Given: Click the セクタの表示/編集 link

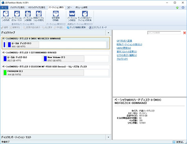Looking at the screenshot, I should click(x=126, y=55).
